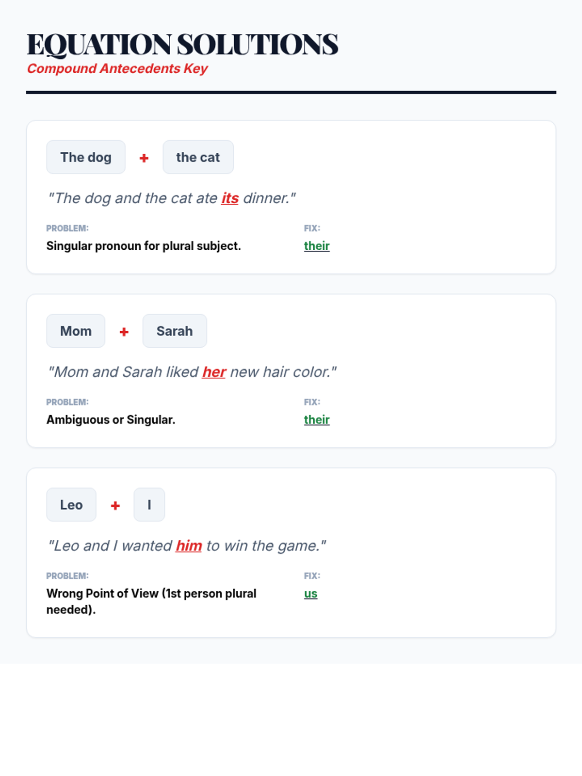Select 'The dog' chip
The image size is (582, 776).
tap(86, 157)
